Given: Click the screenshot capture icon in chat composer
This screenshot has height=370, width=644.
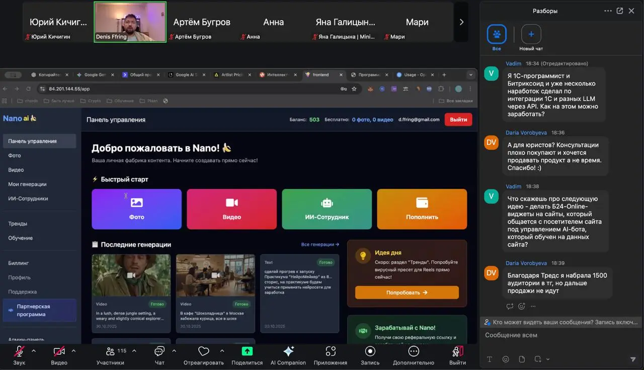Looking at the screenshot, I should click(538, 359).
